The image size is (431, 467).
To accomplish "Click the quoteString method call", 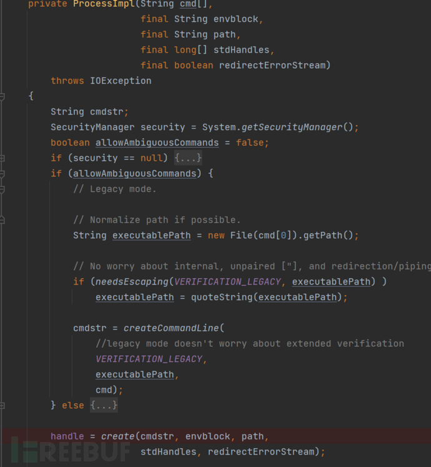I will pyautogui.click(x=219, y=297).
